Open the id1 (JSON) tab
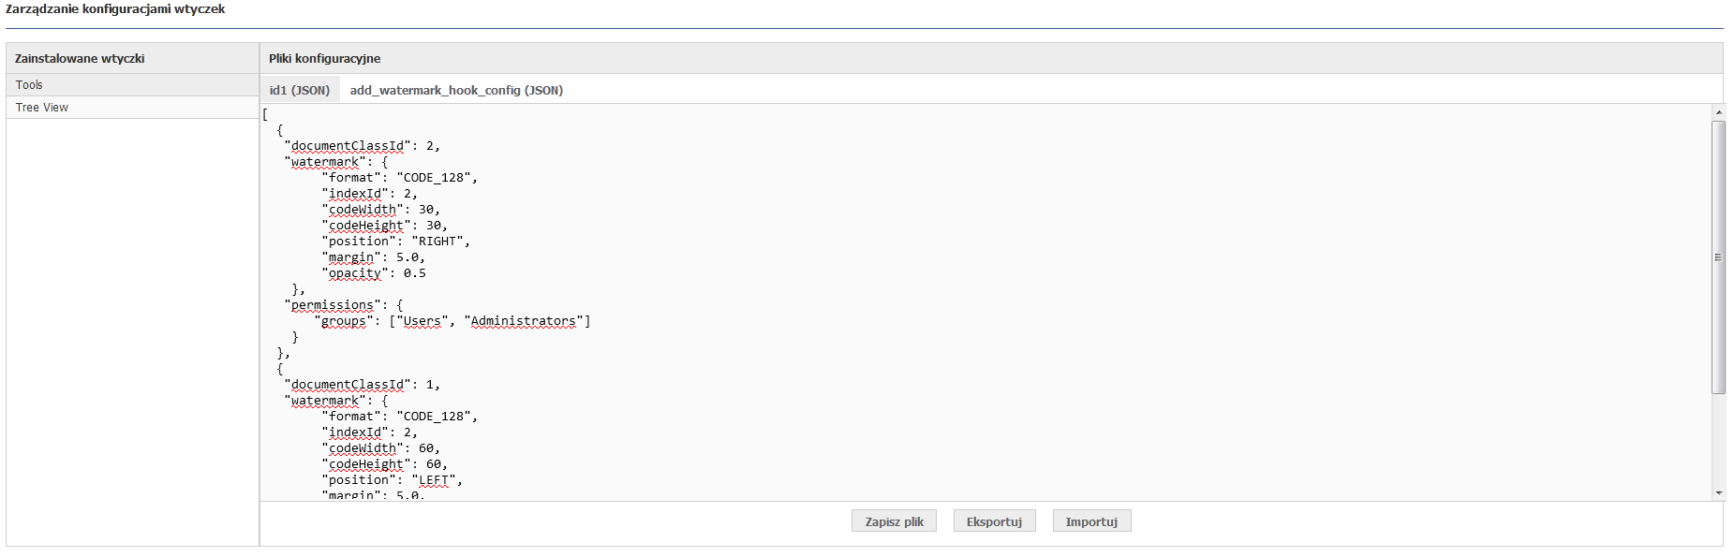 coord(300,91)
